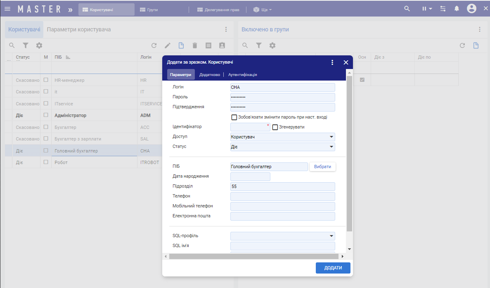The image size is (490, 288).
Task: Click the ДОДАТИ button
Action: click(x=333, y=268)
